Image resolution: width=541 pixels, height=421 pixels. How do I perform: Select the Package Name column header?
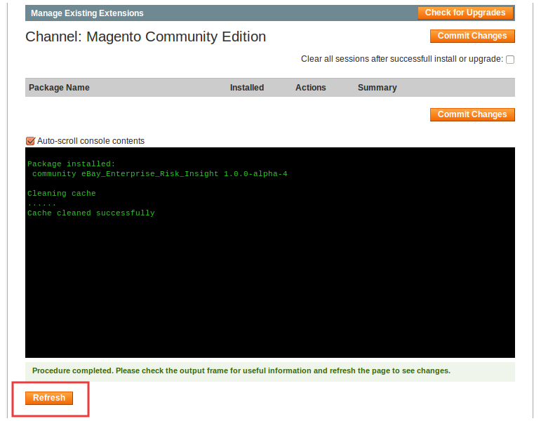pos(59,88)
